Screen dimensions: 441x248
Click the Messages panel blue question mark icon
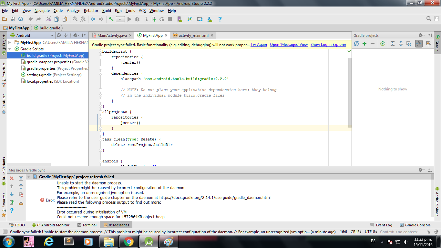coord(12,211)
